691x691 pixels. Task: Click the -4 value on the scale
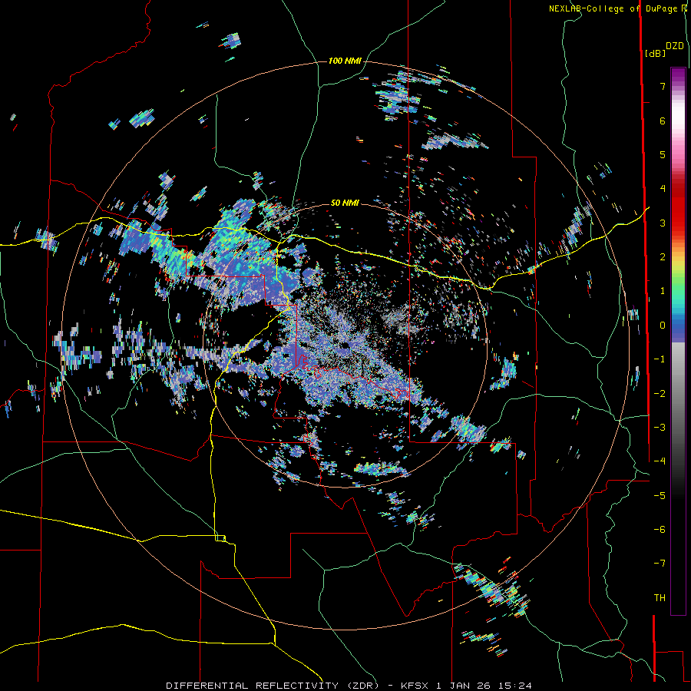(660, 461)
